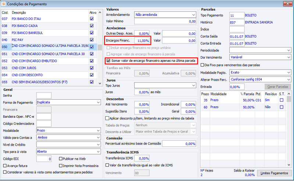Click the Até Vencimento discount field
The height and width of the screenshot is (181, 294).
[x=142, y=104]
